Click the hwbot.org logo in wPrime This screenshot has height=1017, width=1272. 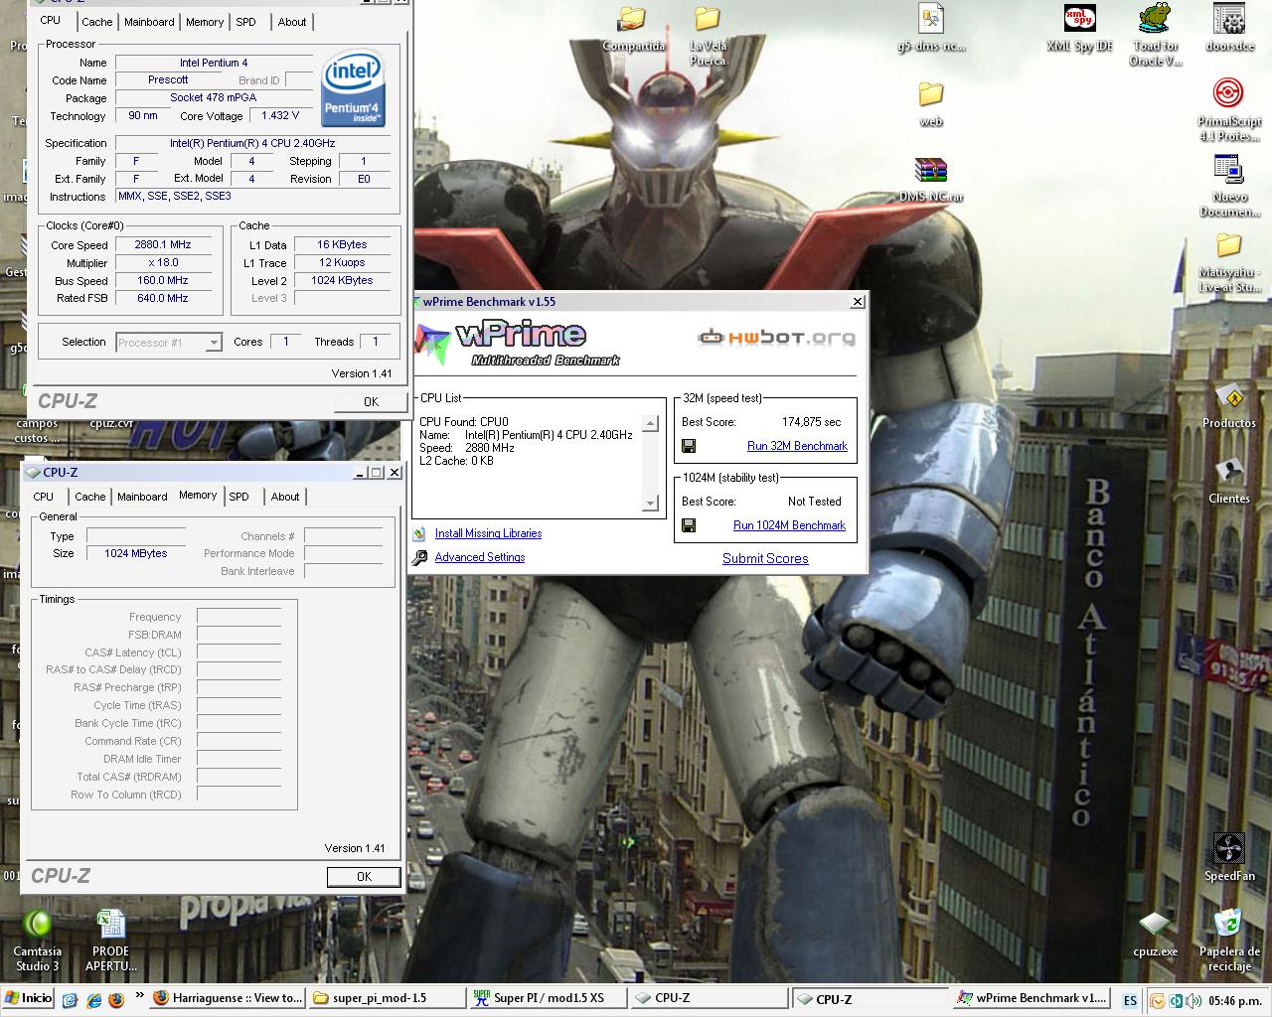tap(776, 338)
